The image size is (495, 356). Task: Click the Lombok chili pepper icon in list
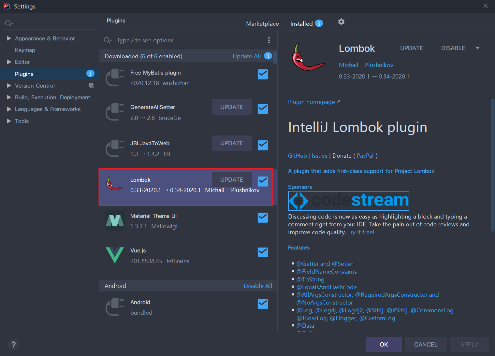(115, 184)
